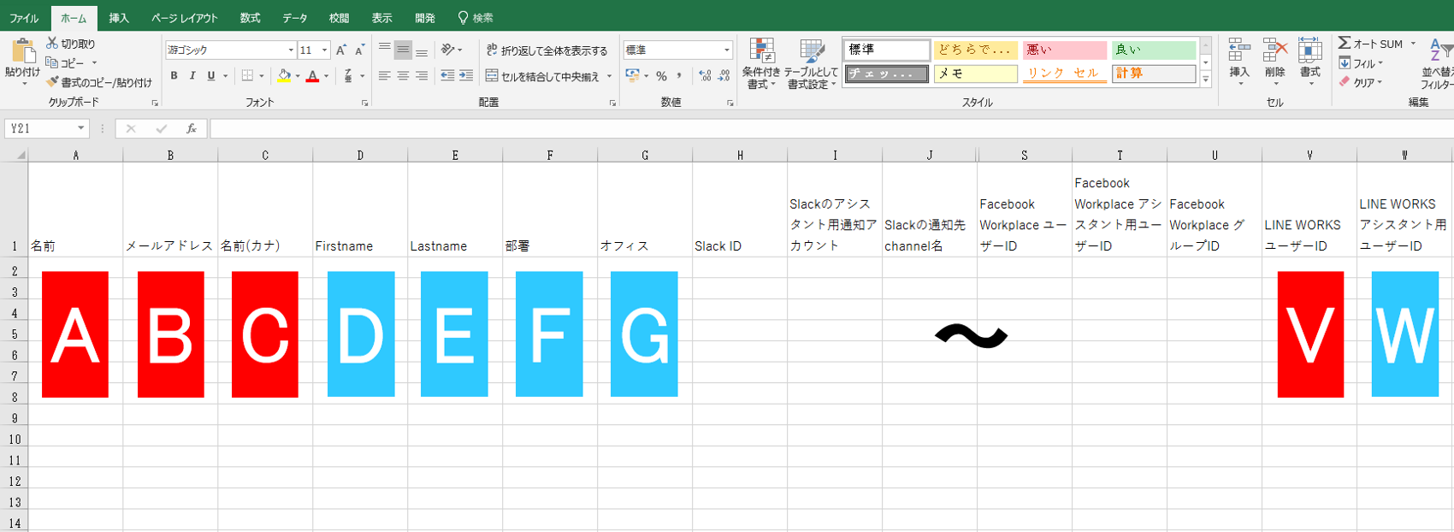Click the Decrease Indent icon
This screenshot has height=532, width=1454.
[447, 76]
